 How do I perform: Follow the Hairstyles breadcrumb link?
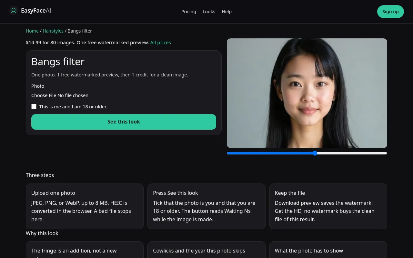tap(53, 31)
